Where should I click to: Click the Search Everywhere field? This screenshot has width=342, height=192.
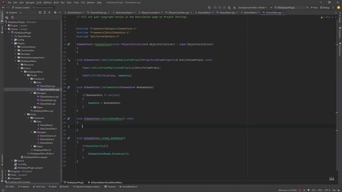pos(43,7)
